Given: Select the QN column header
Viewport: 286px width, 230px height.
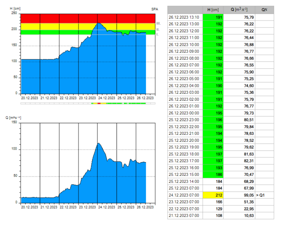Looking at the screenshot, I should pos(264,10).
